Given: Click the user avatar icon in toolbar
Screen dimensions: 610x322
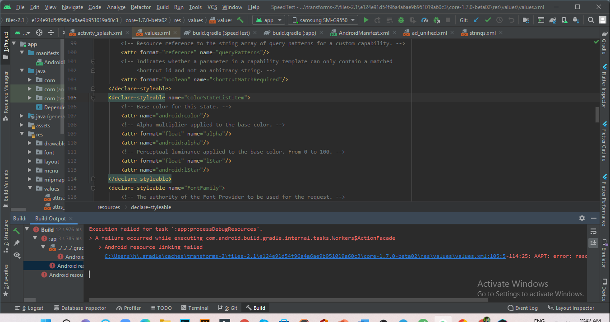Looking at the screenshot, I should click(x=603, y=20).
